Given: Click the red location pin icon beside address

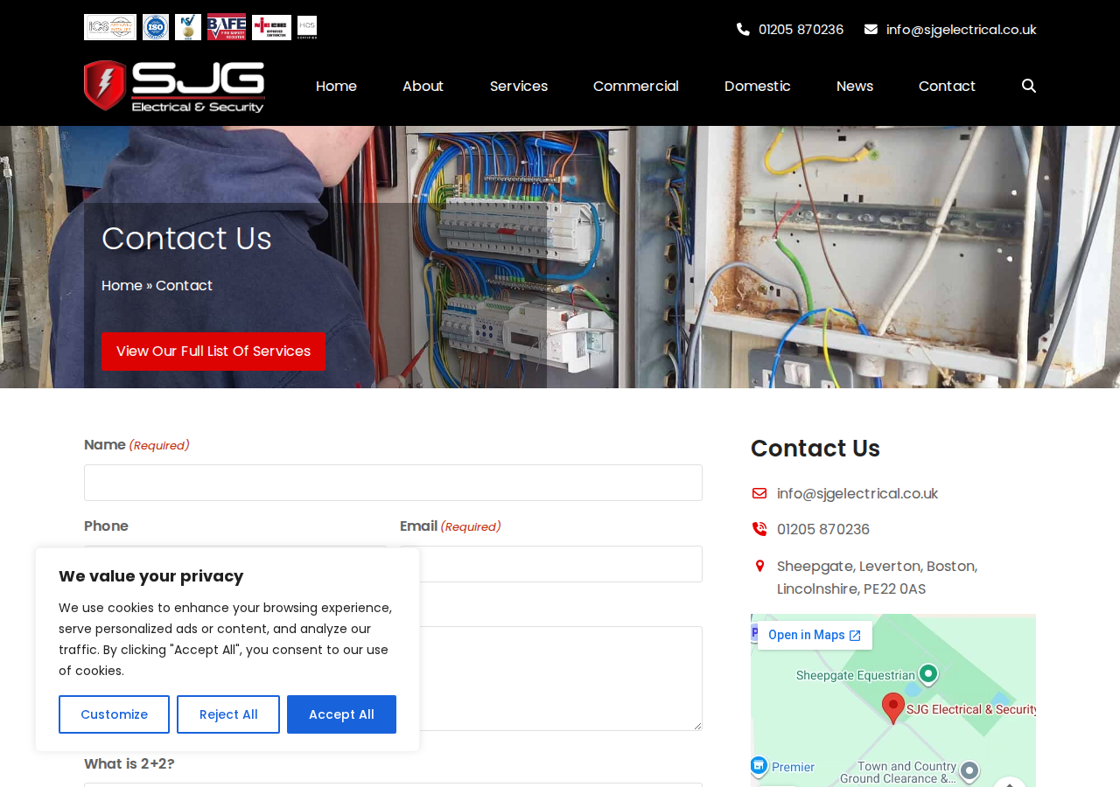Looking at the screenshot, I should (x=759, y=566).
